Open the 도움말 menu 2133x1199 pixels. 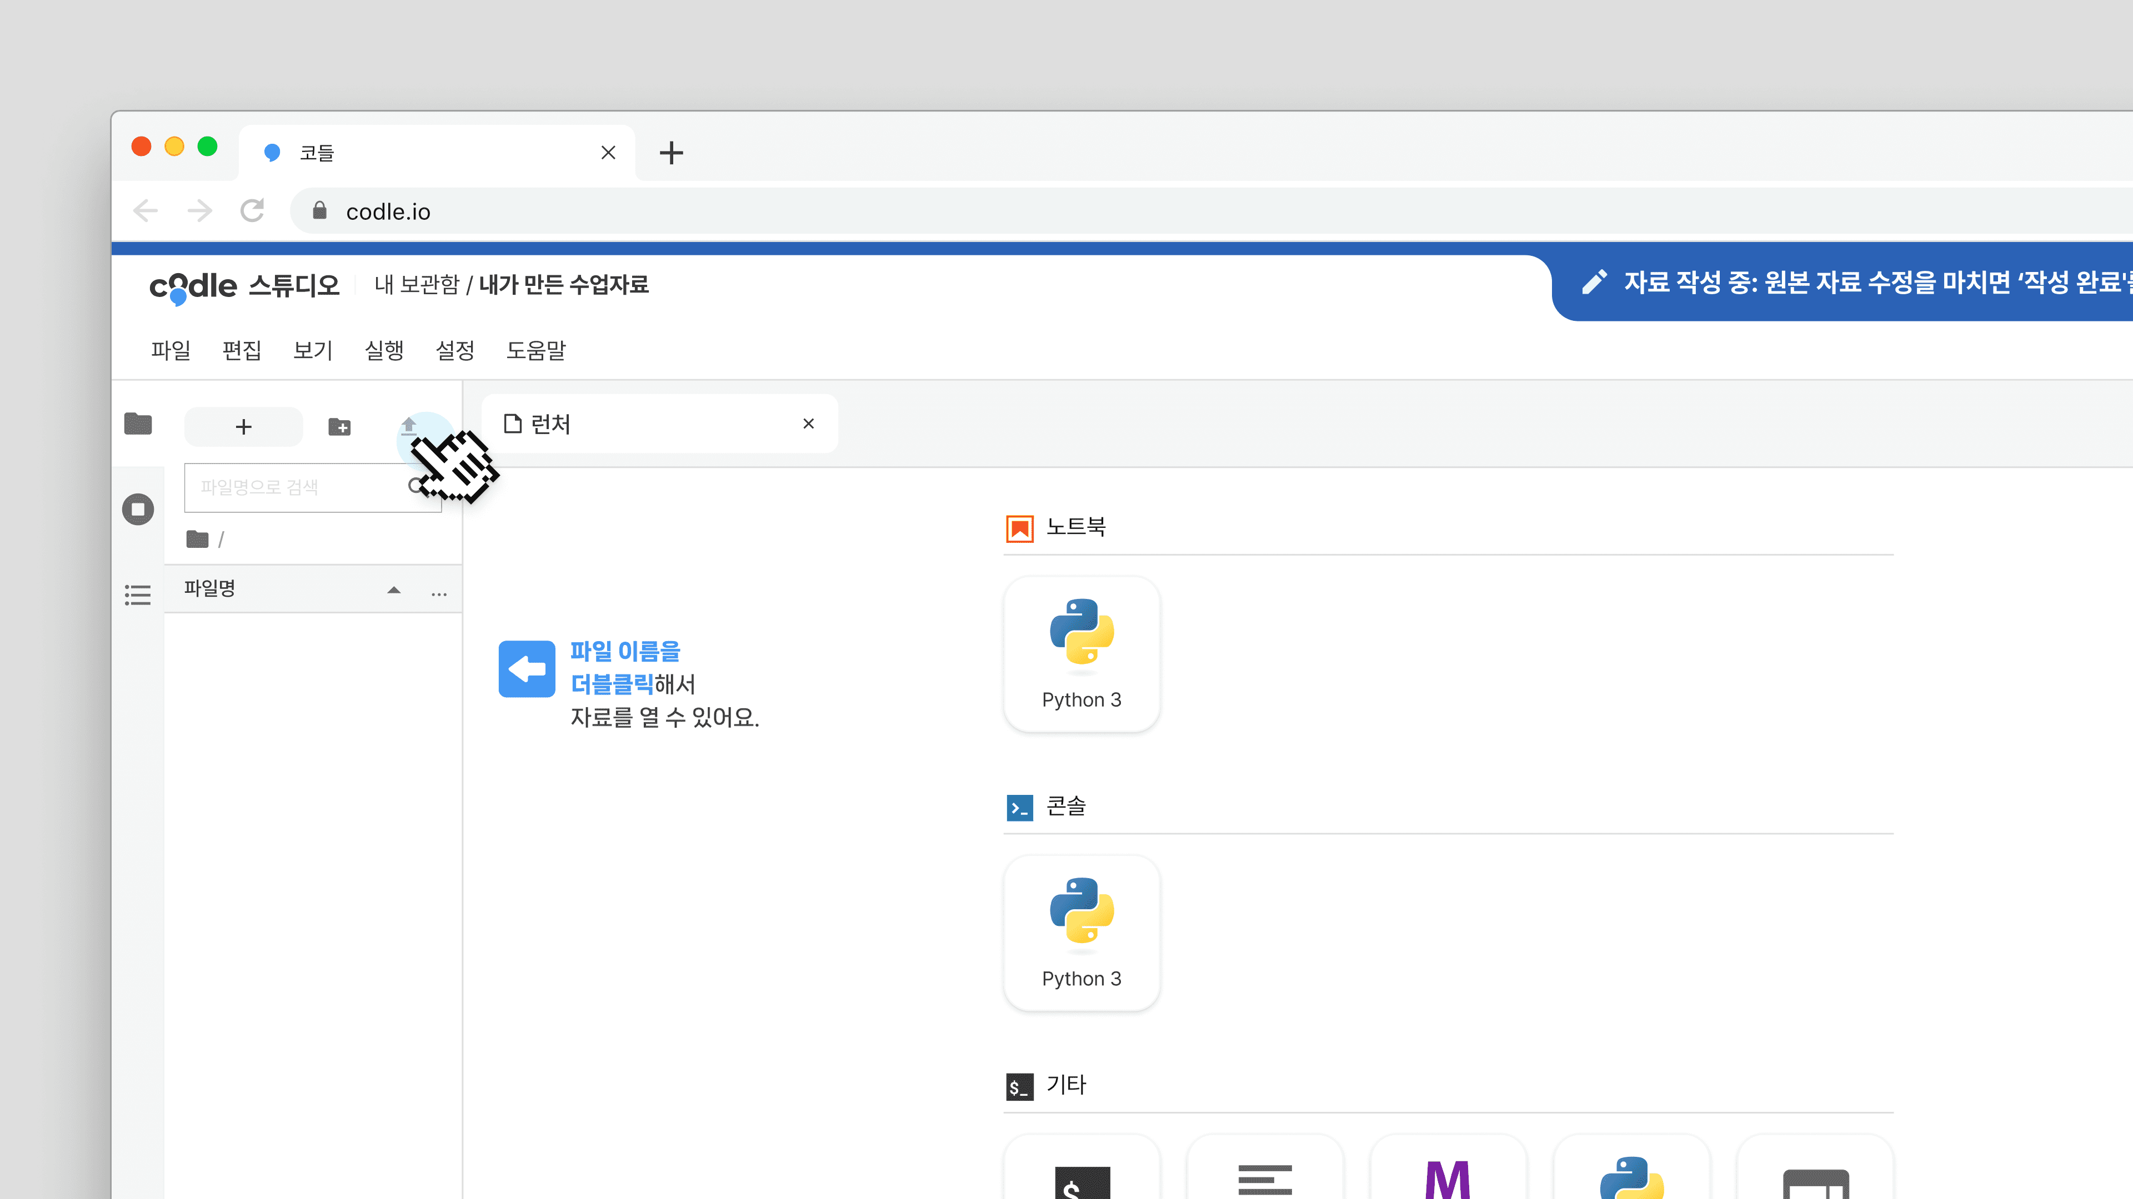[535, 351]
